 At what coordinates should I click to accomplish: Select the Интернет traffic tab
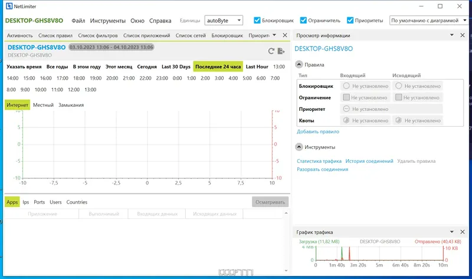point(18,105)
